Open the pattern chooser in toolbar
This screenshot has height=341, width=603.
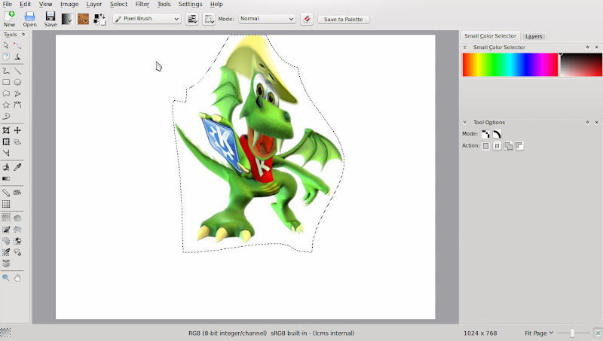[83, 19]
